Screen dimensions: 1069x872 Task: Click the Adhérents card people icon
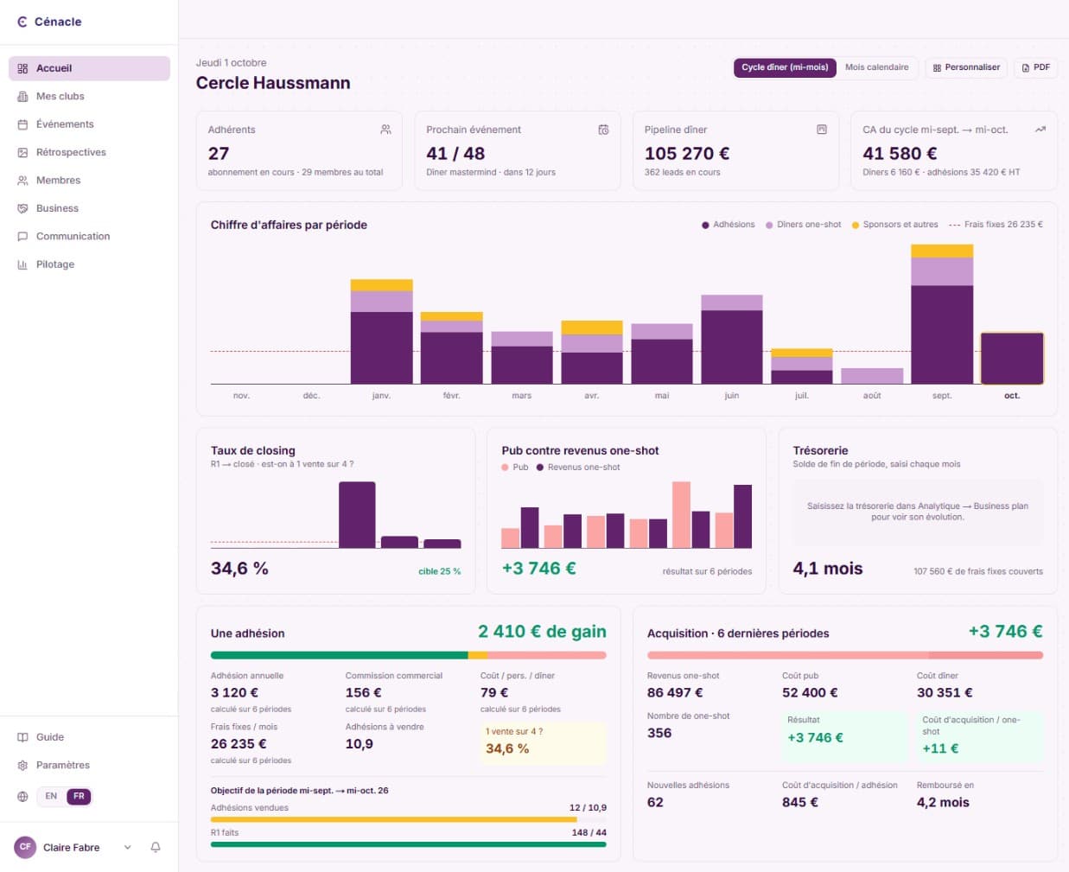[385, 130]
